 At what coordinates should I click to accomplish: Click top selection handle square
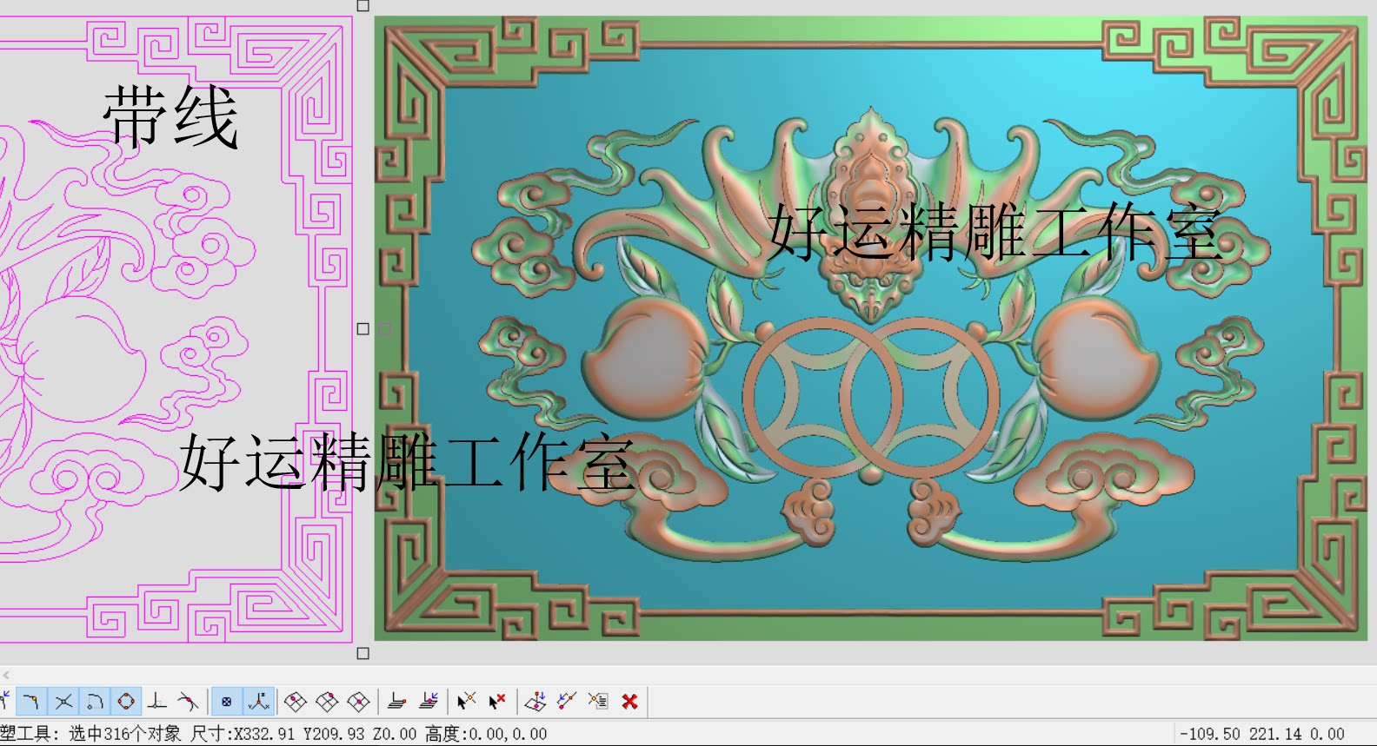coord(363,6)
